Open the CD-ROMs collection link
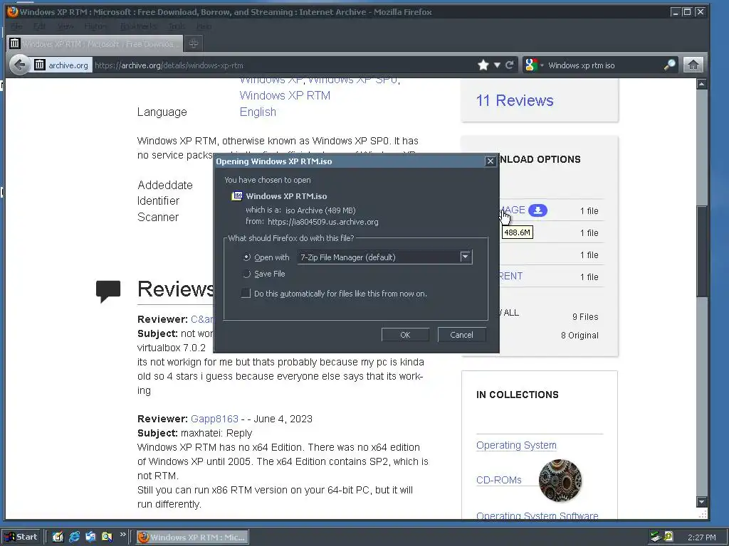 [499, 480]
